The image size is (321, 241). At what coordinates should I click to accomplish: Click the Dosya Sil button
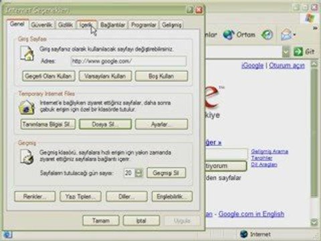point(105,125)
